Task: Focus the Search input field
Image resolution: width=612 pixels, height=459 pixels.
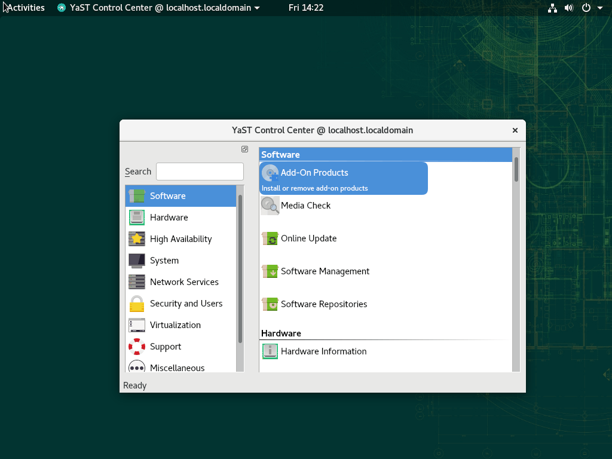Action: coord(200,172)
